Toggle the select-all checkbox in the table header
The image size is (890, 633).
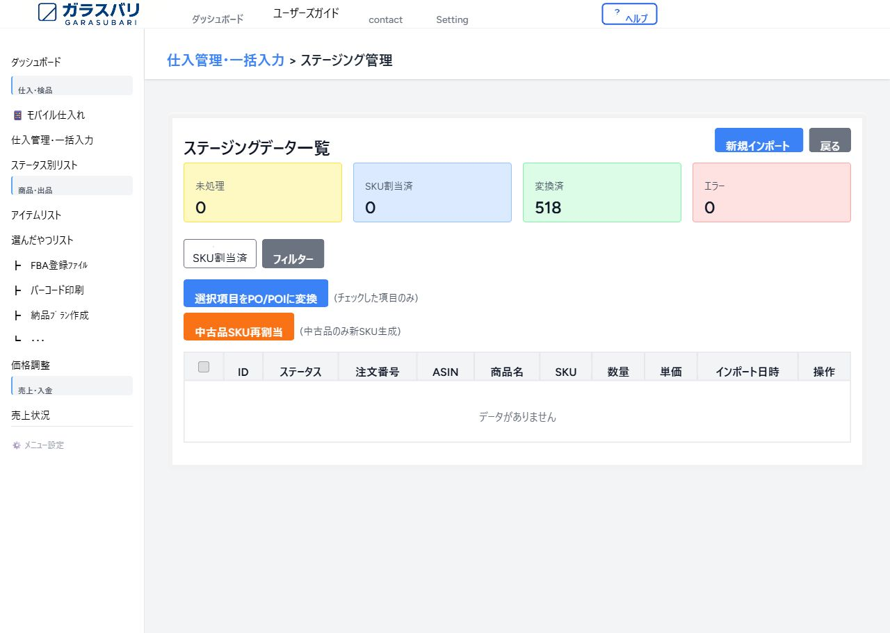[203, 367]
